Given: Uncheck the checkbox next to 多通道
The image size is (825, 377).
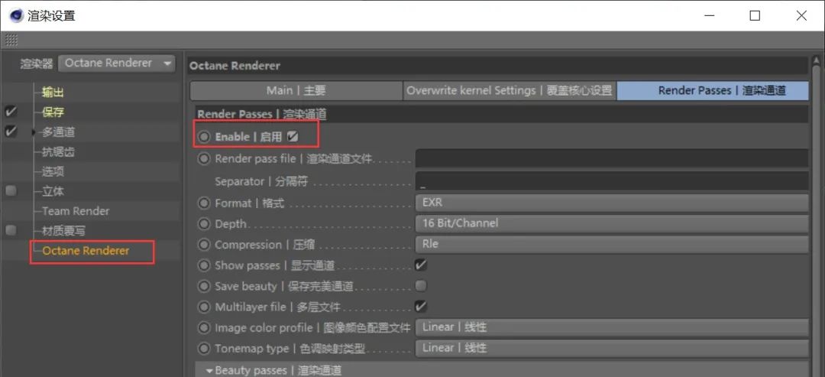Looking at the screenshot, I should click(x=11, y=132).
